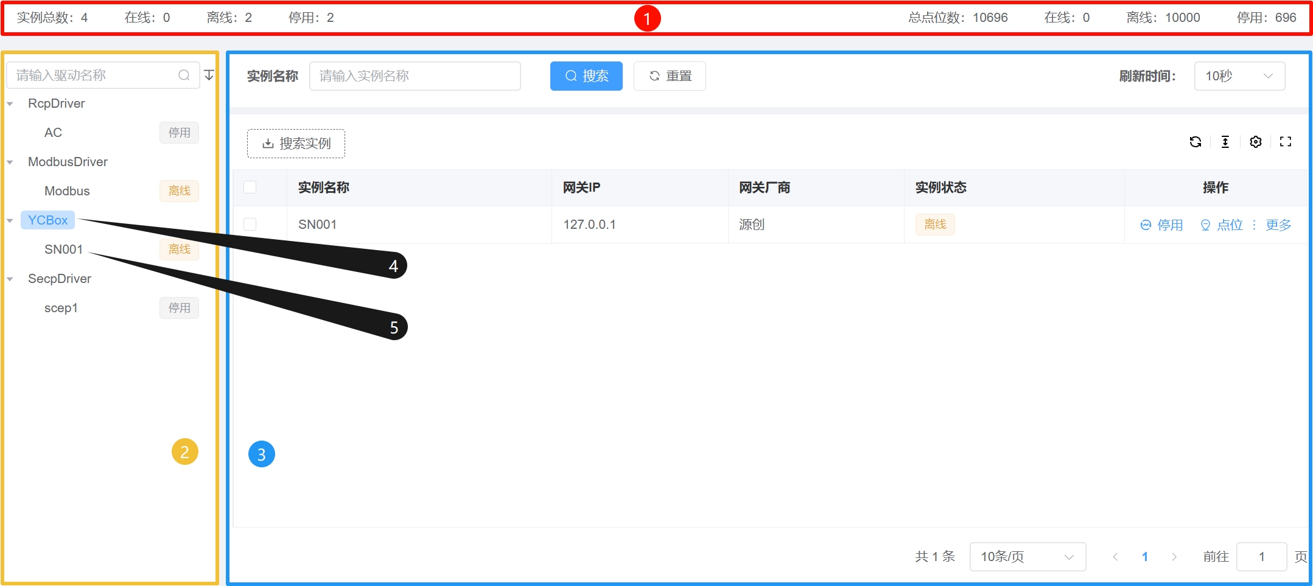Collapse the YCBox tree node
Viewport: 1313px width, 586px height.
tap(10, 221)
